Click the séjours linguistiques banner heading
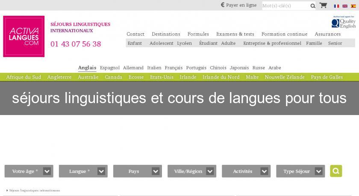 click(179, 98)
